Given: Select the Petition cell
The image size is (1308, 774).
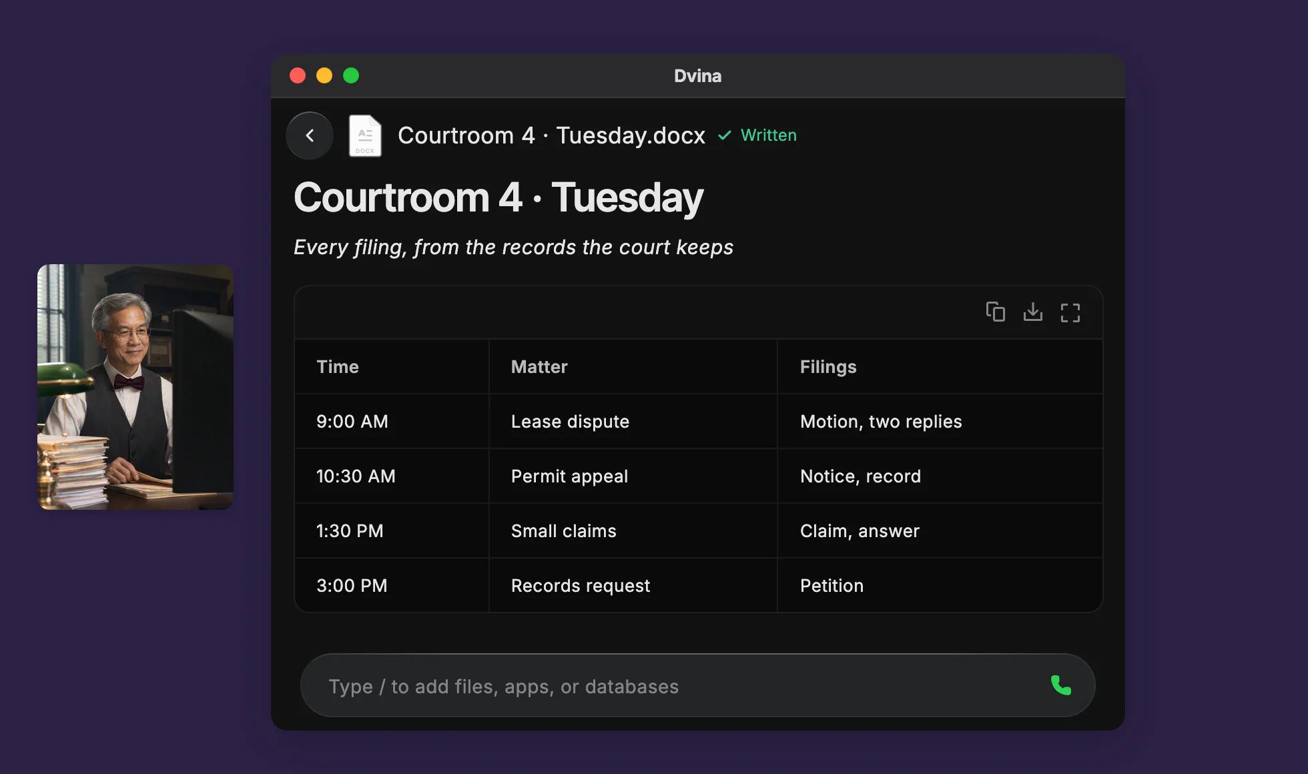Looking at the screenshot, I should (940, 585).
